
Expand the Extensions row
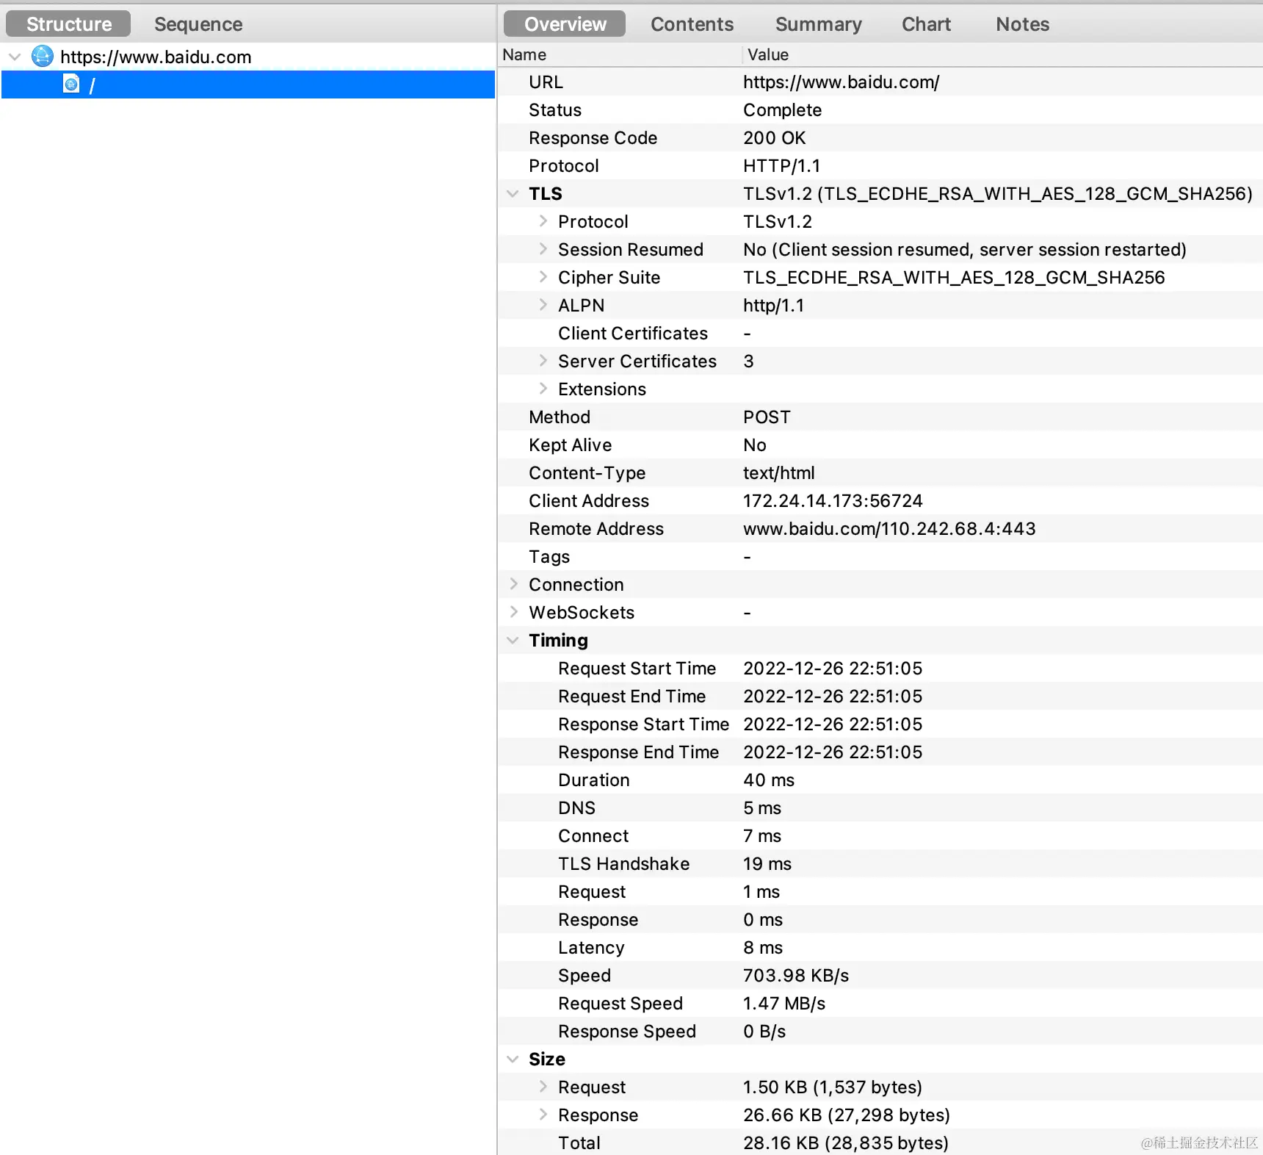click(x=543, y=389)
